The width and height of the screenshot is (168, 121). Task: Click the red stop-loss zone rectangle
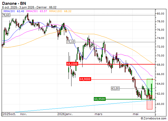click(x=149, y=102)
